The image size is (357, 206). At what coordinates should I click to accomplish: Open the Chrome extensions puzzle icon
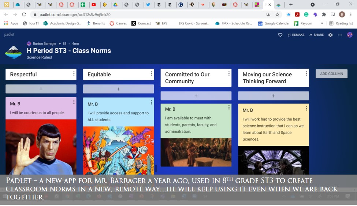[x=324, y=15]
